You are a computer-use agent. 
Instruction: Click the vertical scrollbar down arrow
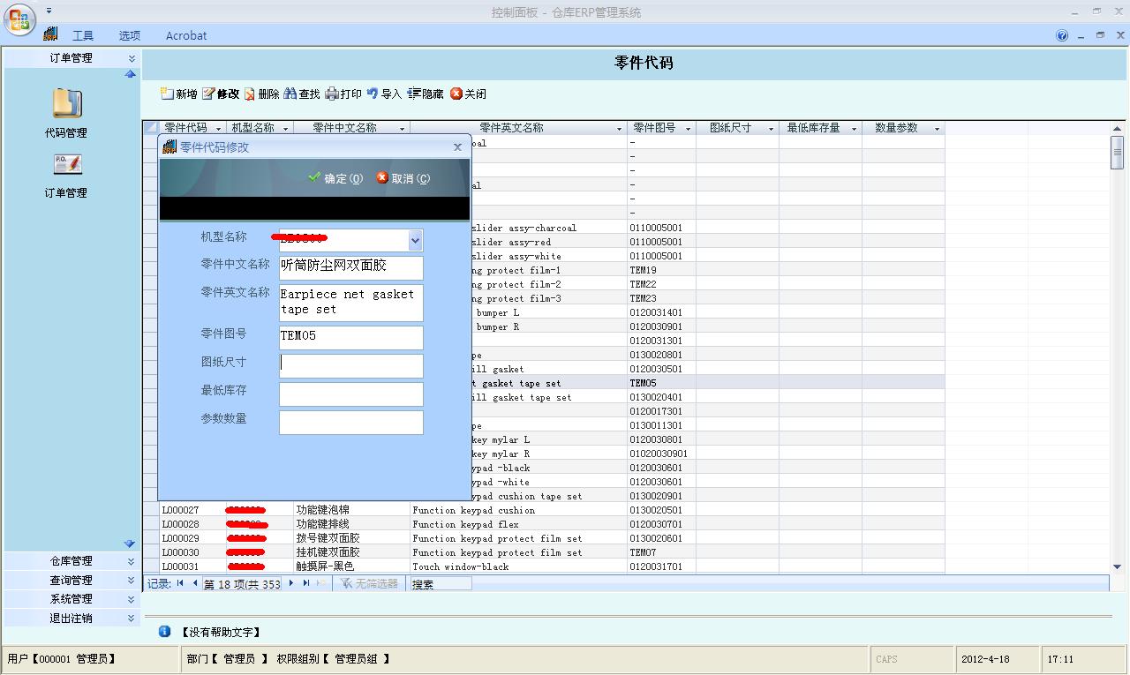point(1117,566)
